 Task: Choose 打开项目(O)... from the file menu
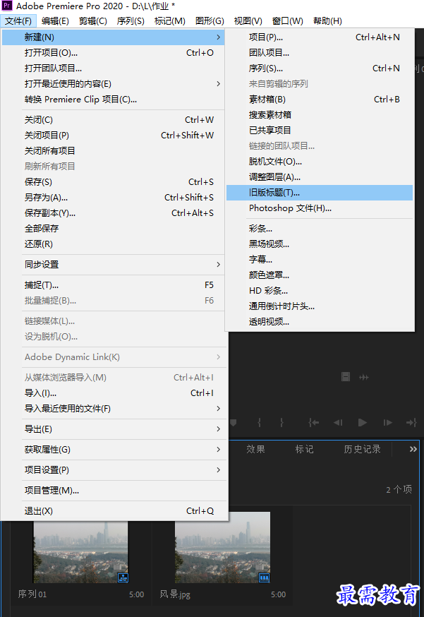(114, 53)
